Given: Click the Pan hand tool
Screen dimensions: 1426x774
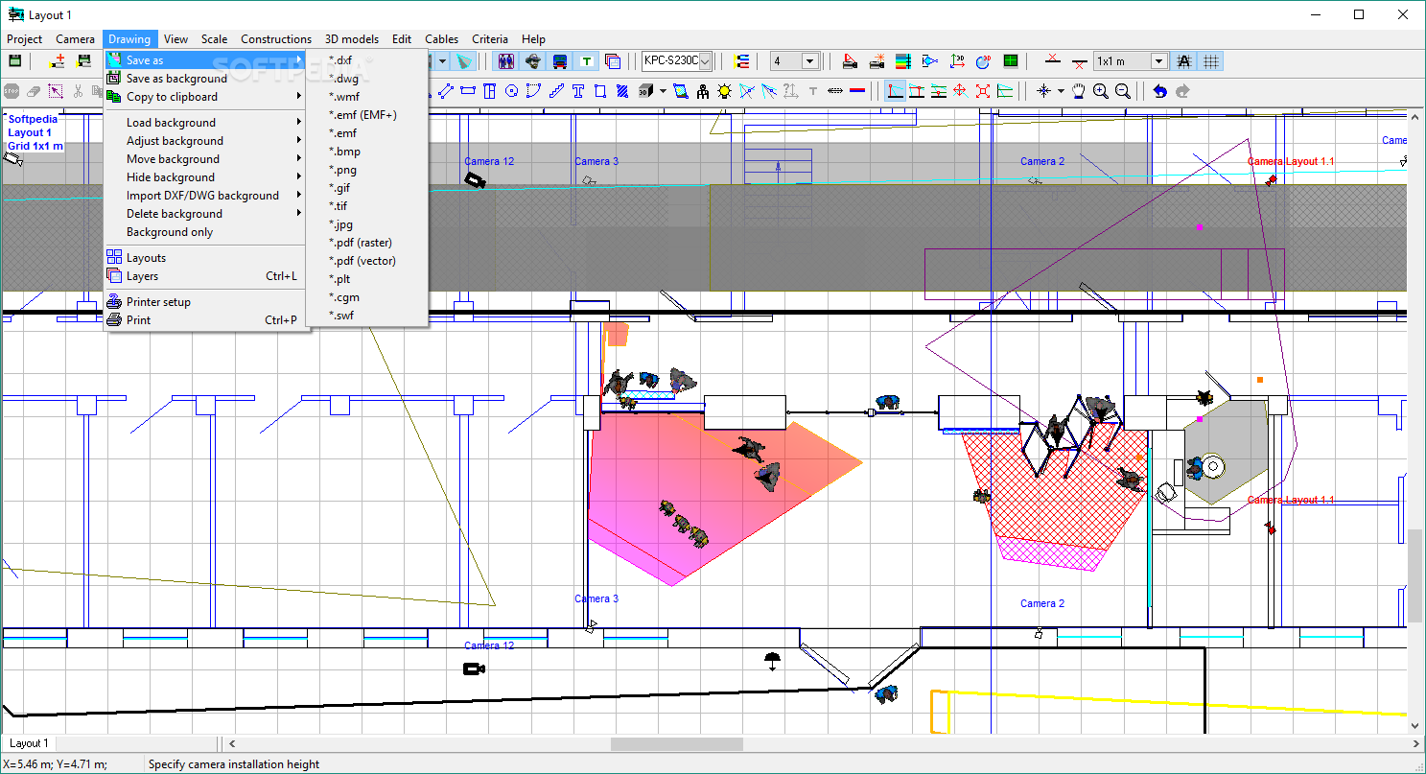Looking at the screenshot, I should [x=1079, y=91].
